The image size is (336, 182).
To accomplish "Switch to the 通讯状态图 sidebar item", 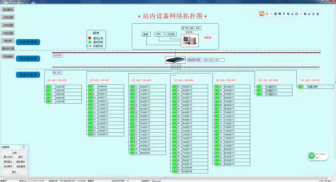I will tap(8, 48).
